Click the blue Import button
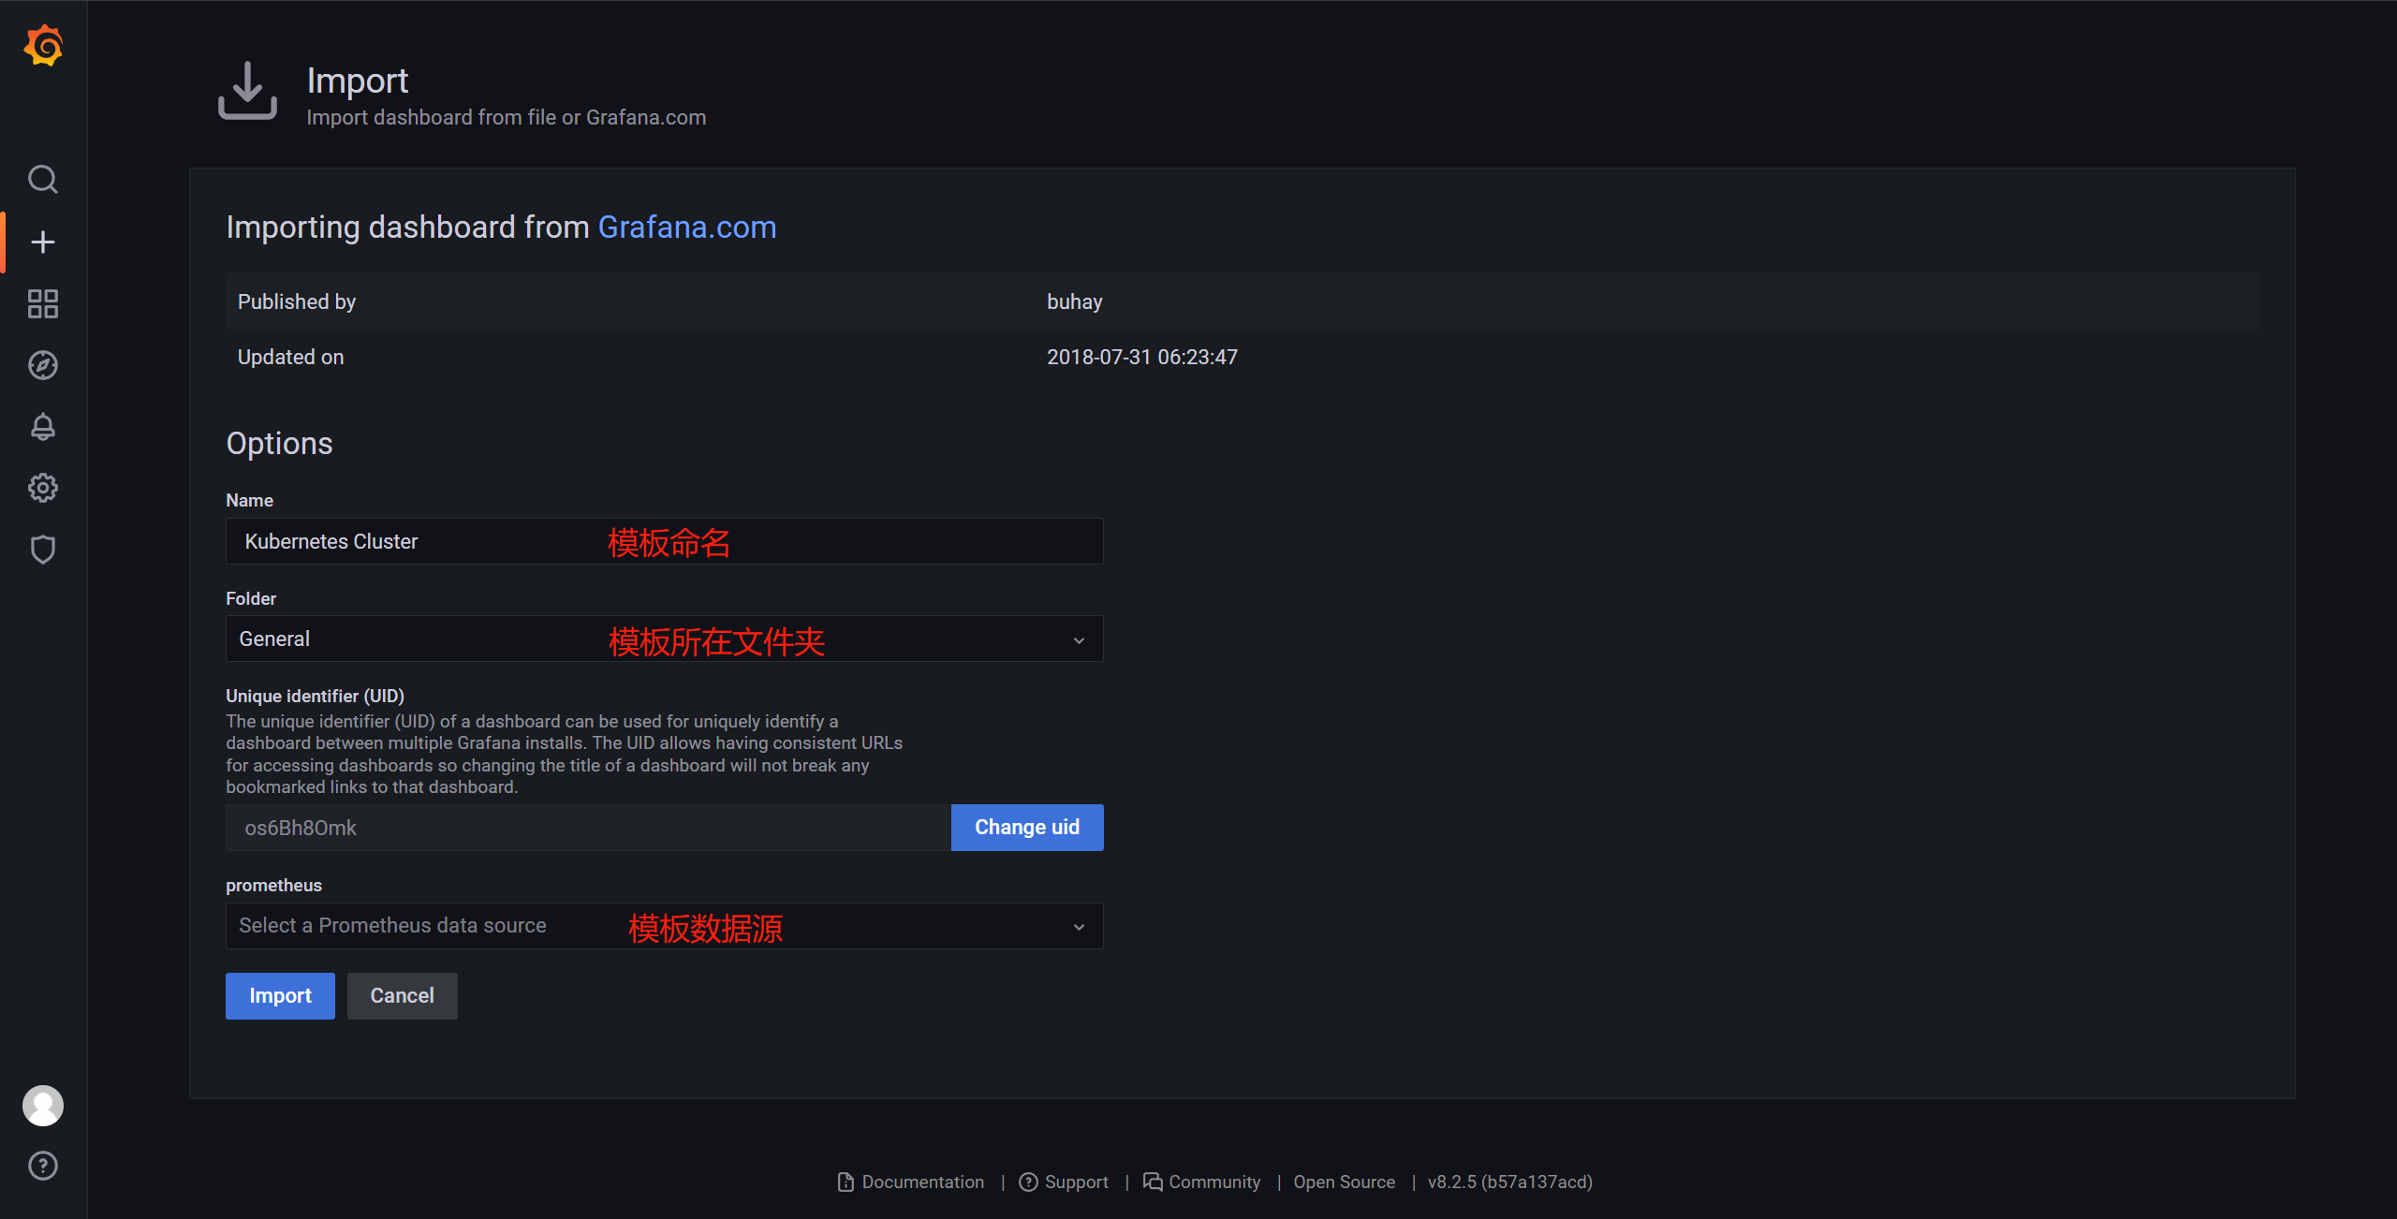This screenshot has width=2397, height=1219. pyautogui.click(x=280, y=996)
